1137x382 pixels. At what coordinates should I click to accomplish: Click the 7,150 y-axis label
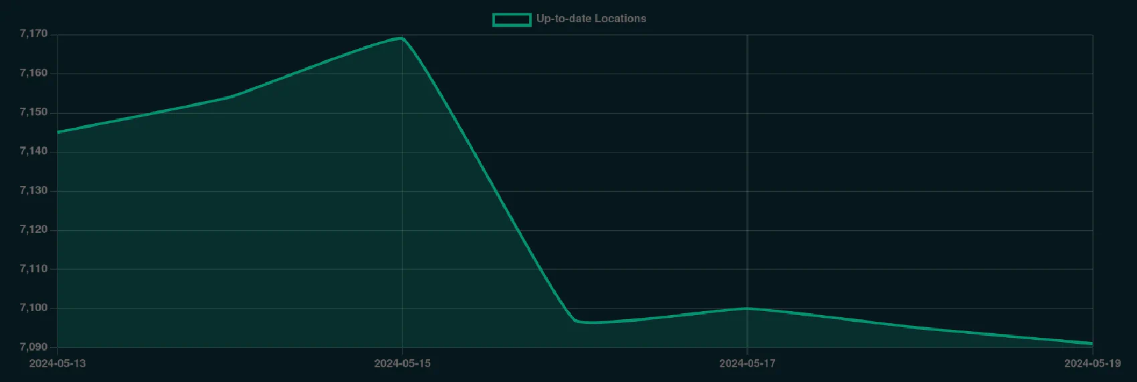pyautogui.click(x=33, y=112)
